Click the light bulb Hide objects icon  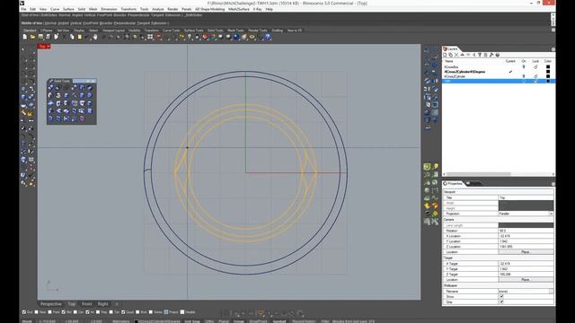point(190,37)
